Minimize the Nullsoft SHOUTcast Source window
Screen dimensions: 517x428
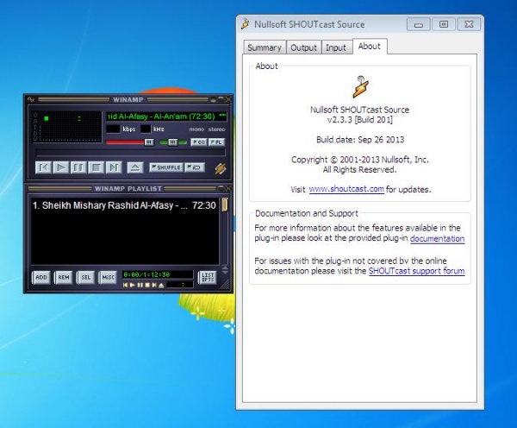click(x=419, y=24)
